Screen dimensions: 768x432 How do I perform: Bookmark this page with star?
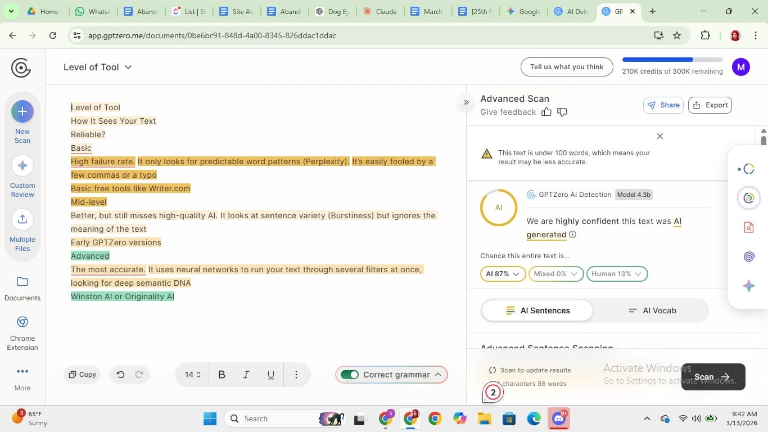point(677,35)
